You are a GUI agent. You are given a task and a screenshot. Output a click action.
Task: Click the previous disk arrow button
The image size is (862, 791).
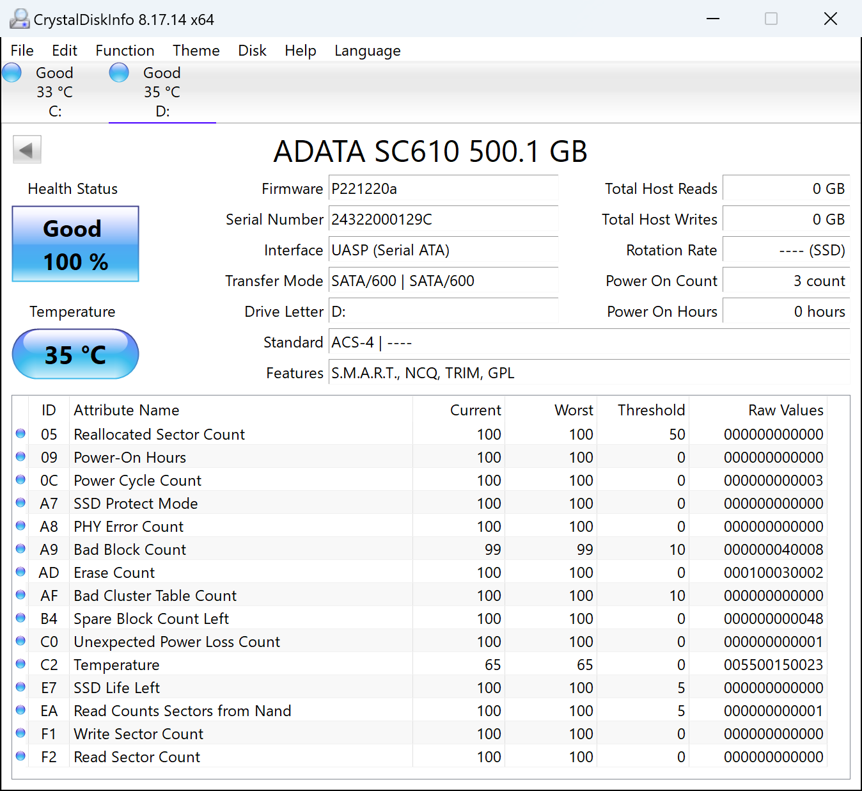(x=27, y=150)
